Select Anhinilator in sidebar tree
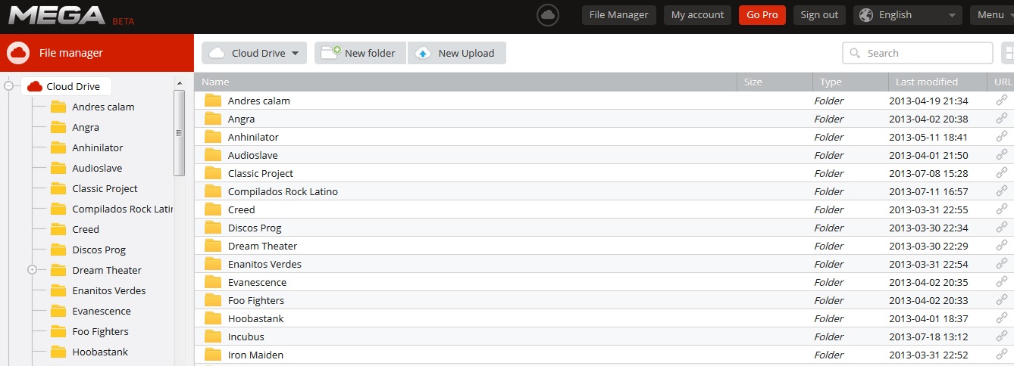This screenshot has width=1014, height=366. (98, 147)
